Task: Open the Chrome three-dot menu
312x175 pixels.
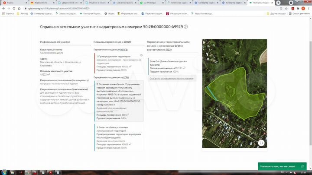Action: (x=309, y=9)
